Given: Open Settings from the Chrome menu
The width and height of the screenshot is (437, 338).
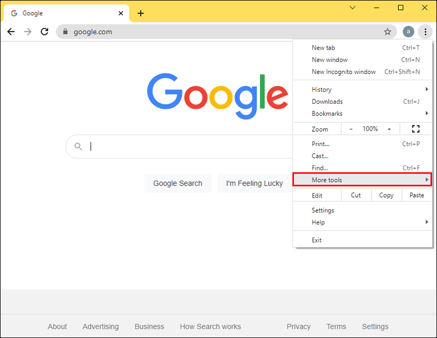Looking at the screenshot, I should pyautogui.click(x=362, y=210).
